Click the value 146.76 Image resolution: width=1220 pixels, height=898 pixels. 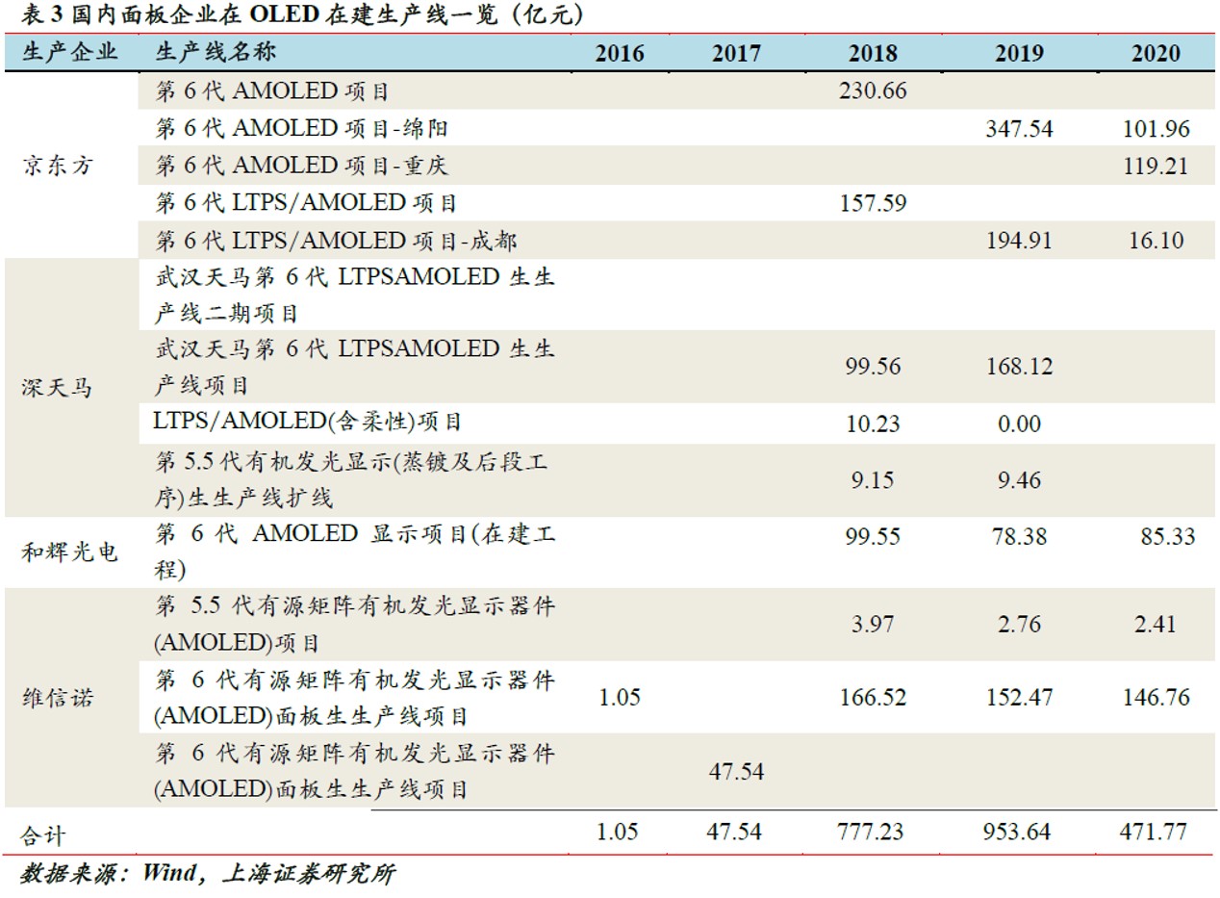click(1156, 698)
